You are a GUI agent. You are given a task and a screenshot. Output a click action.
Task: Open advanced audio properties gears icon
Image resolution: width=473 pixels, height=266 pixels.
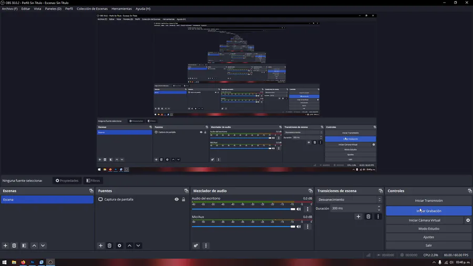tap(196, 245)
